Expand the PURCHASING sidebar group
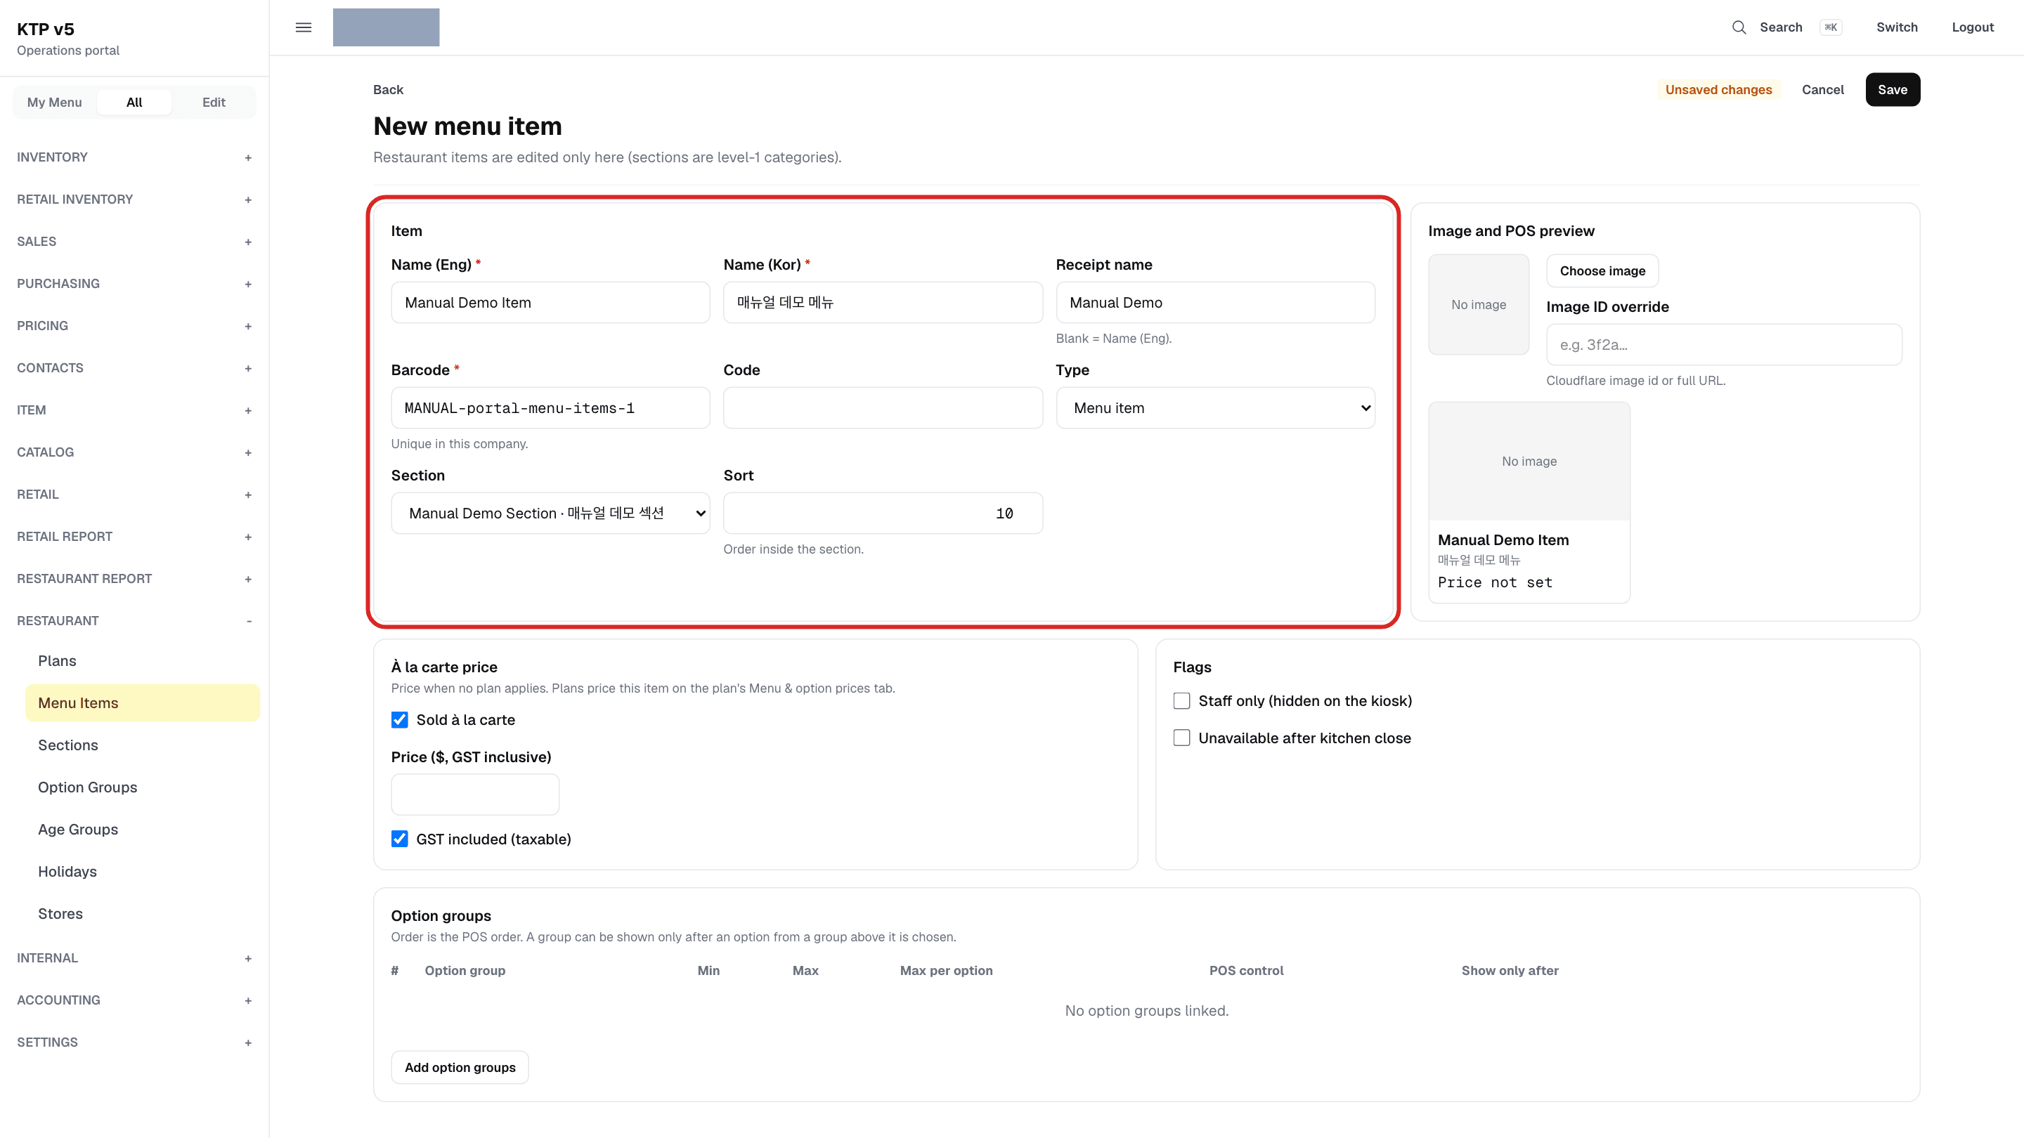The image size is (2024, 1138). click(134, 284)
